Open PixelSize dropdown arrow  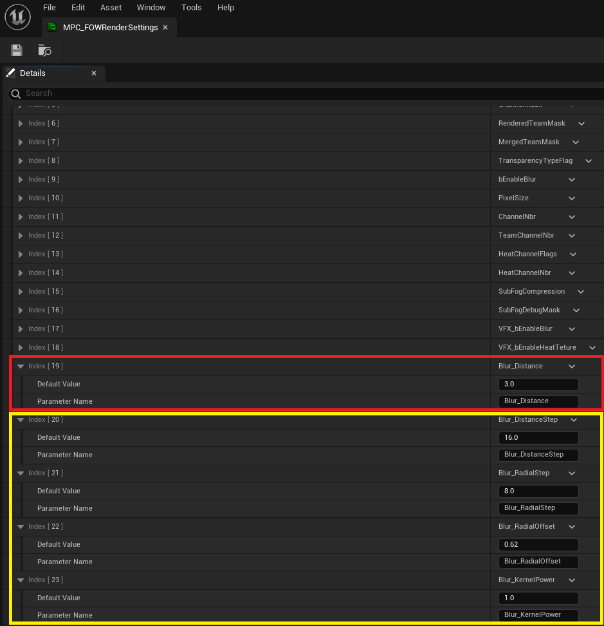pyautogui.click(x=572, y=198)
